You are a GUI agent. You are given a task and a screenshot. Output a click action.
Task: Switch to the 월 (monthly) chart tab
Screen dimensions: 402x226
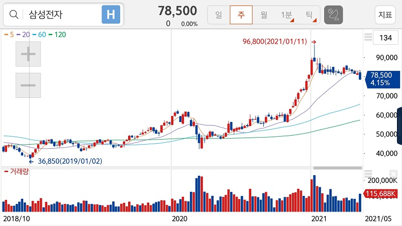(264, 15)
